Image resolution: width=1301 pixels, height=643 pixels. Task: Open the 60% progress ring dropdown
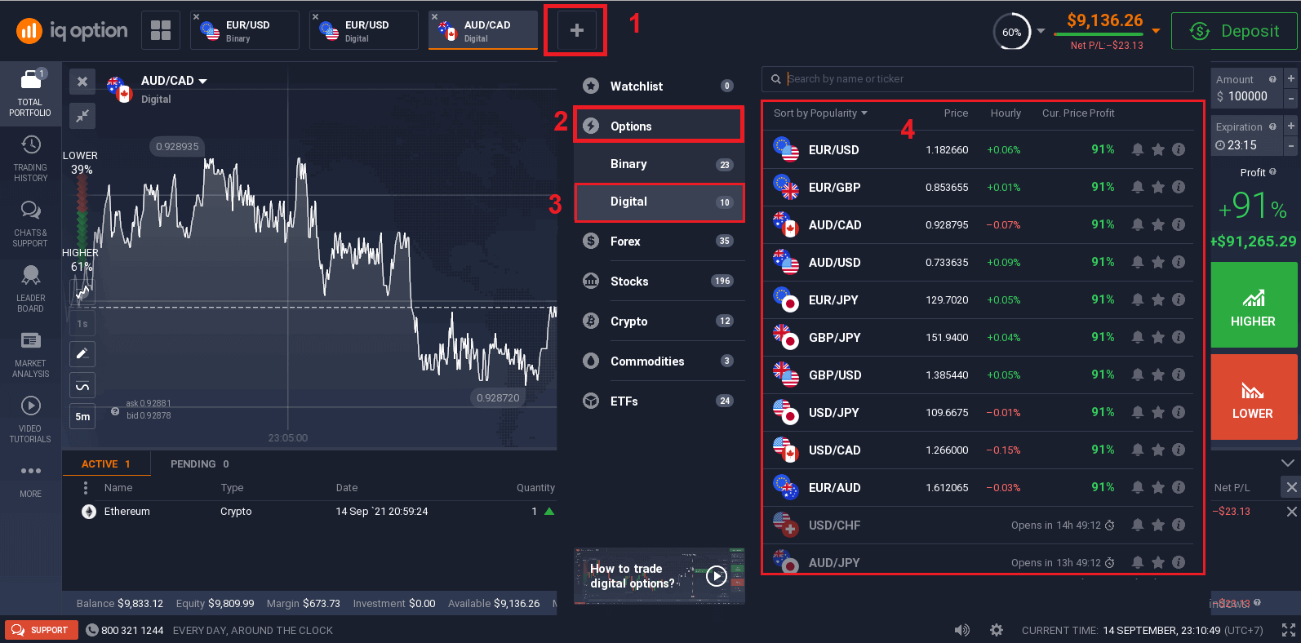[x=1041, y=31]
